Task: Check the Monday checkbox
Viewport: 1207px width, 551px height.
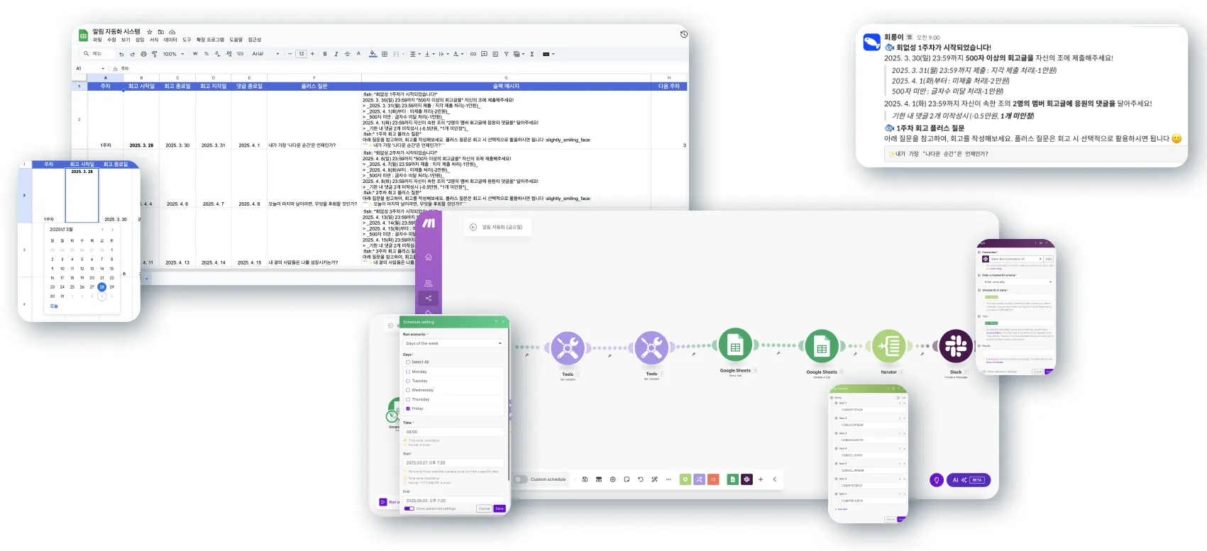Action: click(408, 372)
